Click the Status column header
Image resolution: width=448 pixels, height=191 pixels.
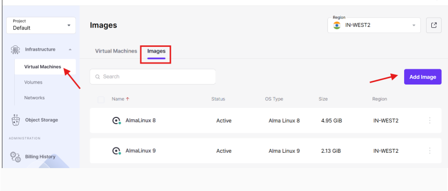(x=219, y=99)
